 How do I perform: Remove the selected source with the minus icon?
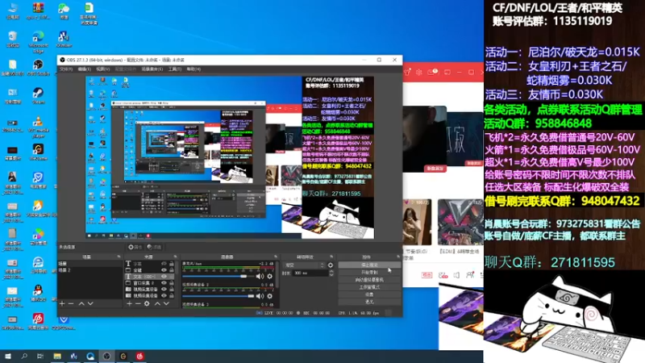[138, 304]
